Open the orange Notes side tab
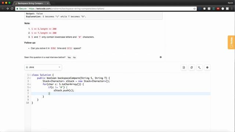 231,43
